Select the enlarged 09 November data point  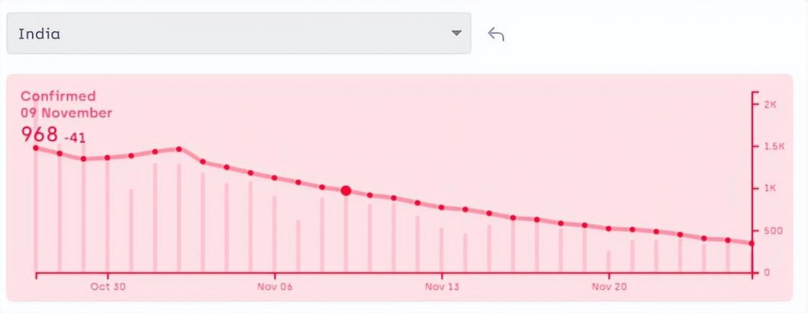[x=346, y=190]
